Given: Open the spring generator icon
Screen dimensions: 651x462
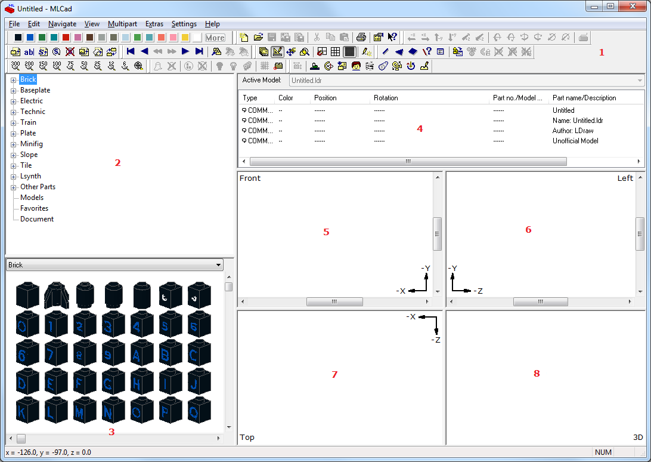Looking at the screenshot, I should coord(370,66).
